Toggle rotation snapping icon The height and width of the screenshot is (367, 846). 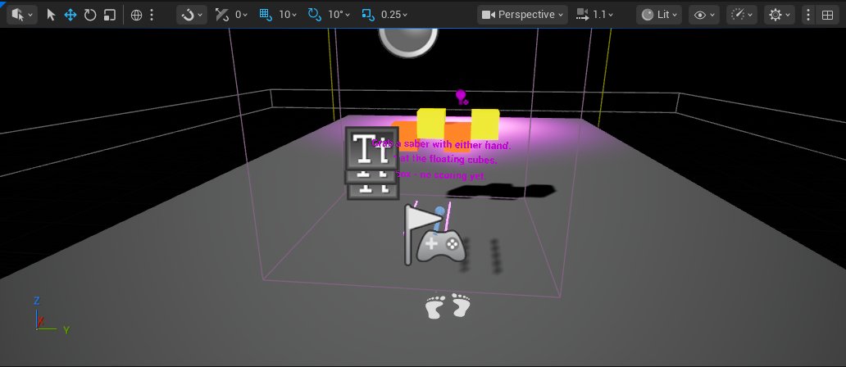[x=314, y=15]
